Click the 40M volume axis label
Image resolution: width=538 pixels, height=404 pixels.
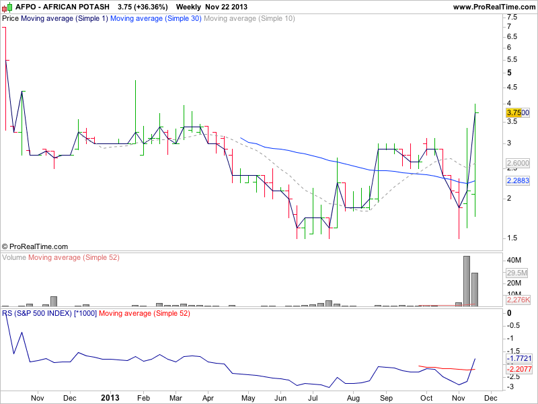click(x=514, y=261)
